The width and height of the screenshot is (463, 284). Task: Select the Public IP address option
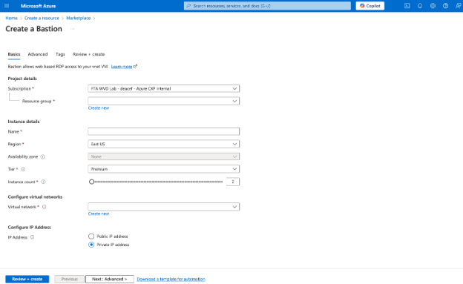click(91, 237)
